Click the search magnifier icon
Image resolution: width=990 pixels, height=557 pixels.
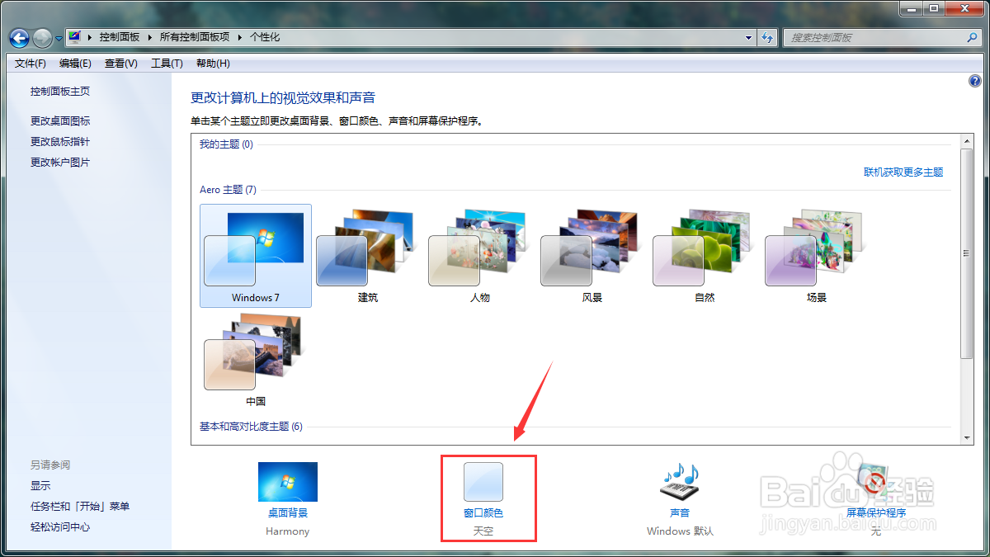(973, 37)
